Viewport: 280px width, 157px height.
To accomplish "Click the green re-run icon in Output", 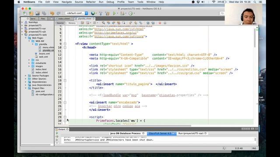I will (57, 133).
